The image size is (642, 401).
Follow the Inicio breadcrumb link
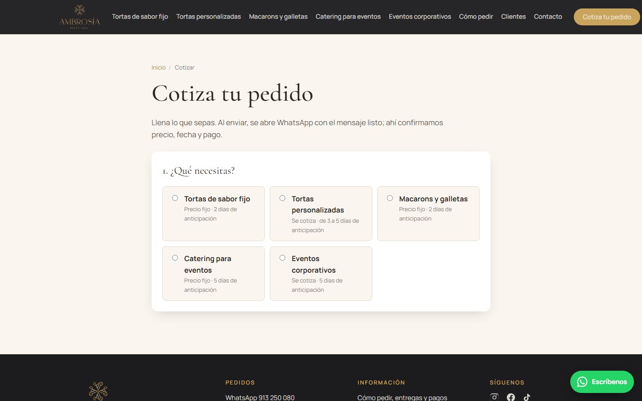(x=158, y=68)
